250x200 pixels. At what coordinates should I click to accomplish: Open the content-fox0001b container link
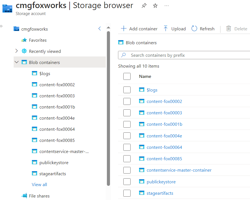click(165, 124)
